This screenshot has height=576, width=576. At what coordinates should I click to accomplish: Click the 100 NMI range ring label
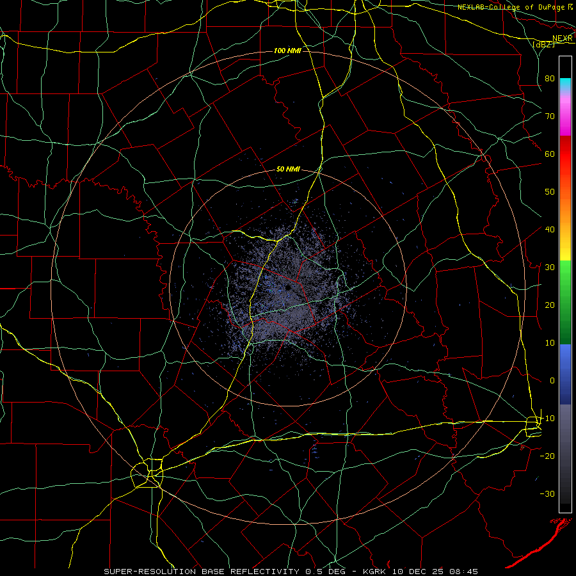click(287, 51)
